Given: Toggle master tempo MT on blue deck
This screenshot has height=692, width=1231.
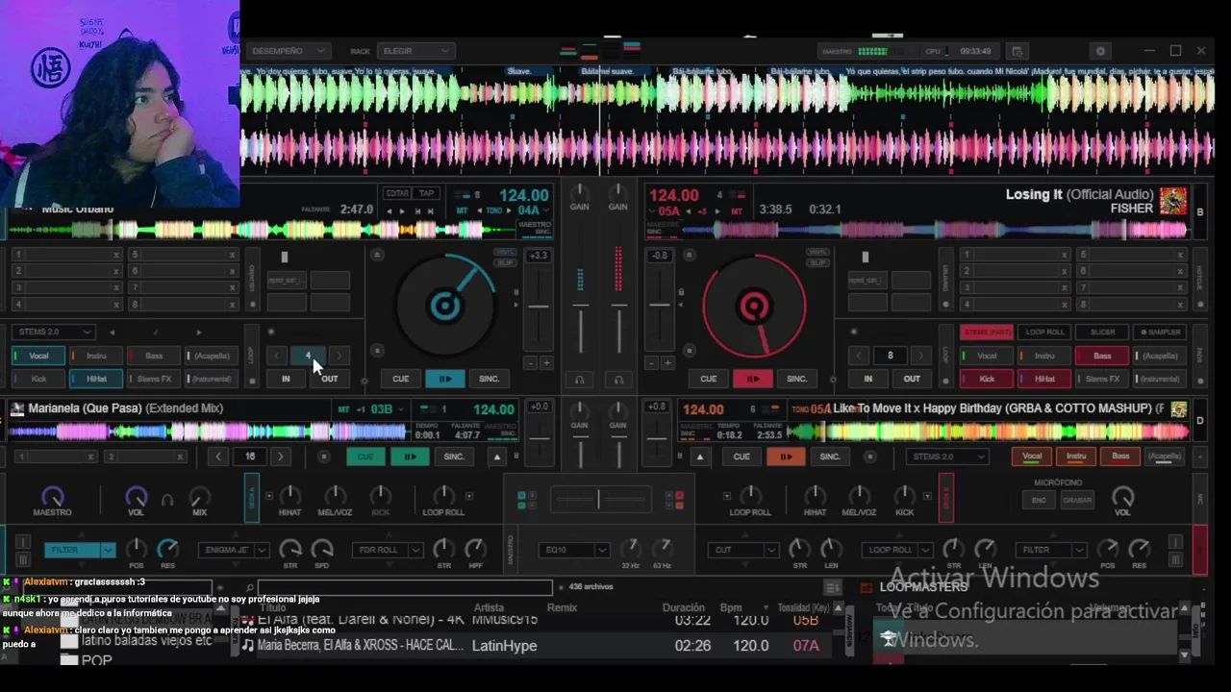Looking at the screenshot, I should pyautogui.click(x=463, y=210).
